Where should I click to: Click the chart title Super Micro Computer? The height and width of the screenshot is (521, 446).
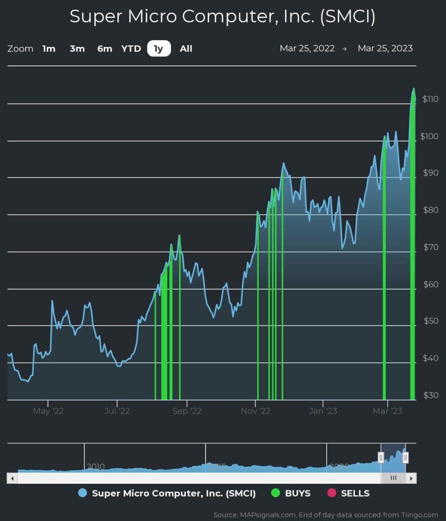[222, 16]
